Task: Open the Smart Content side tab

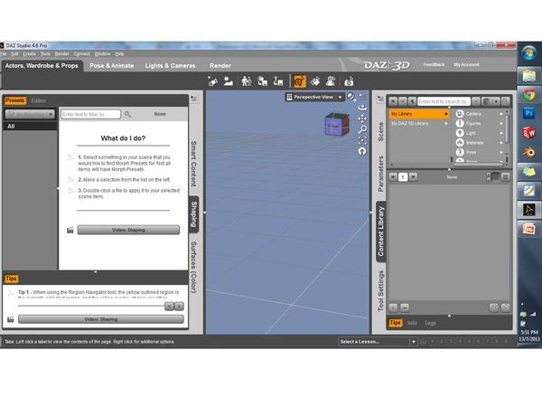Action: 193,164
